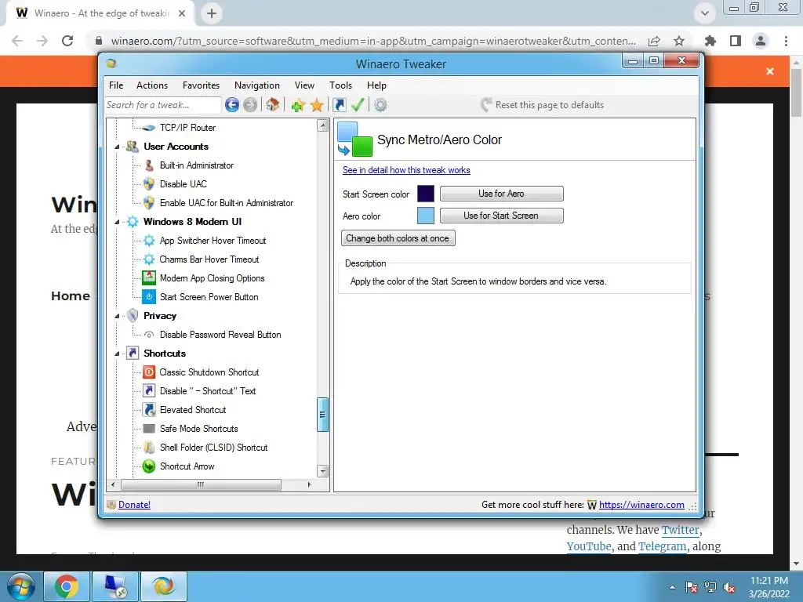Click the Add to favorites star-plus icon
This screenshot has width=803, height=602.
point(298,105)
